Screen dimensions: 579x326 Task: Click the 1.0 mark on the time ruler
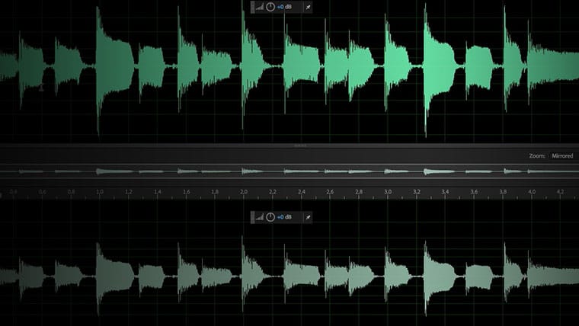pos(99,192)
